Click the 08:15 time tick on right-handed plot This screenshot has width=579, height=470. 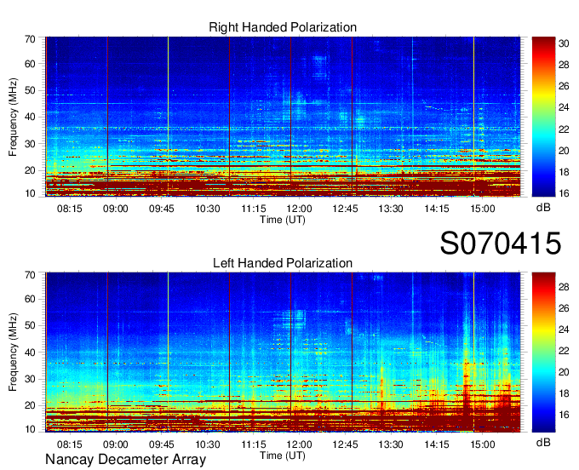pyautogui.click(x=70, y=209)
